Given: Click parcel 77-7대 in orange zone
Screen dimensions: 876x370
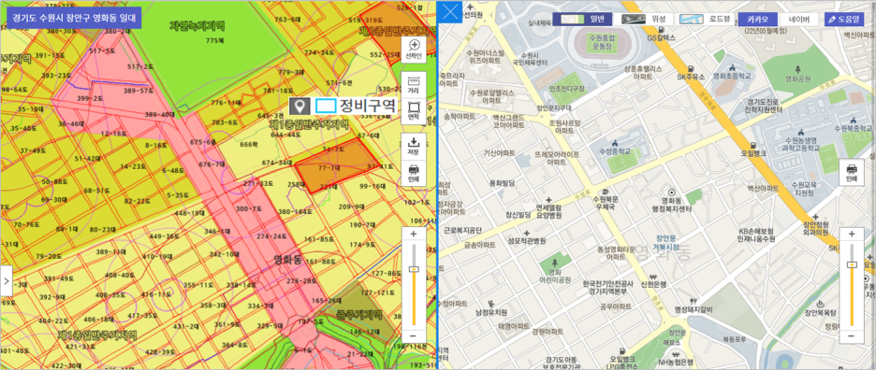Looking at the screenshot, I should [x=329, y=167].
